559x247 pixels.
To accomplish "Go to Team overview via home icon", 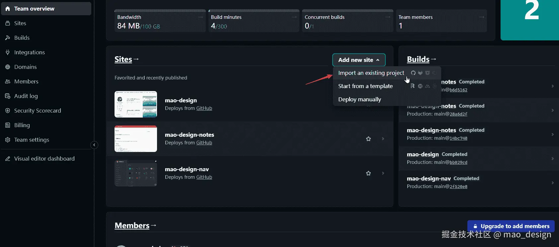I will (8, 9).
